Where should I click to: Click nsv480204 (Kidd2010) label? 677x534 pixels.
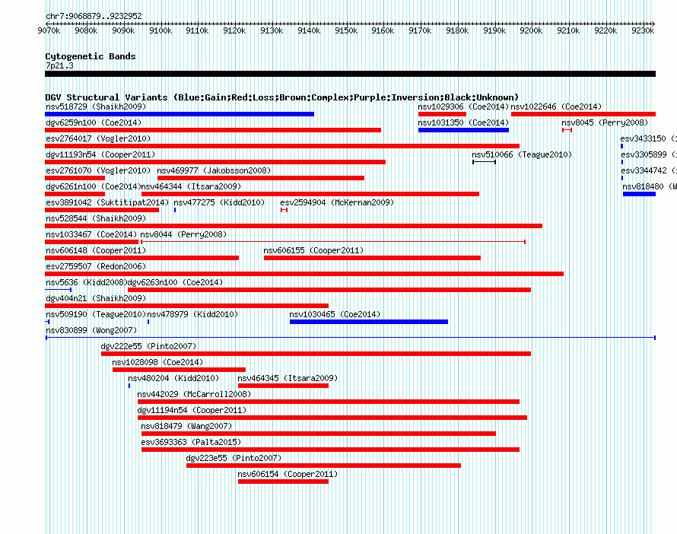click(173, 378)
